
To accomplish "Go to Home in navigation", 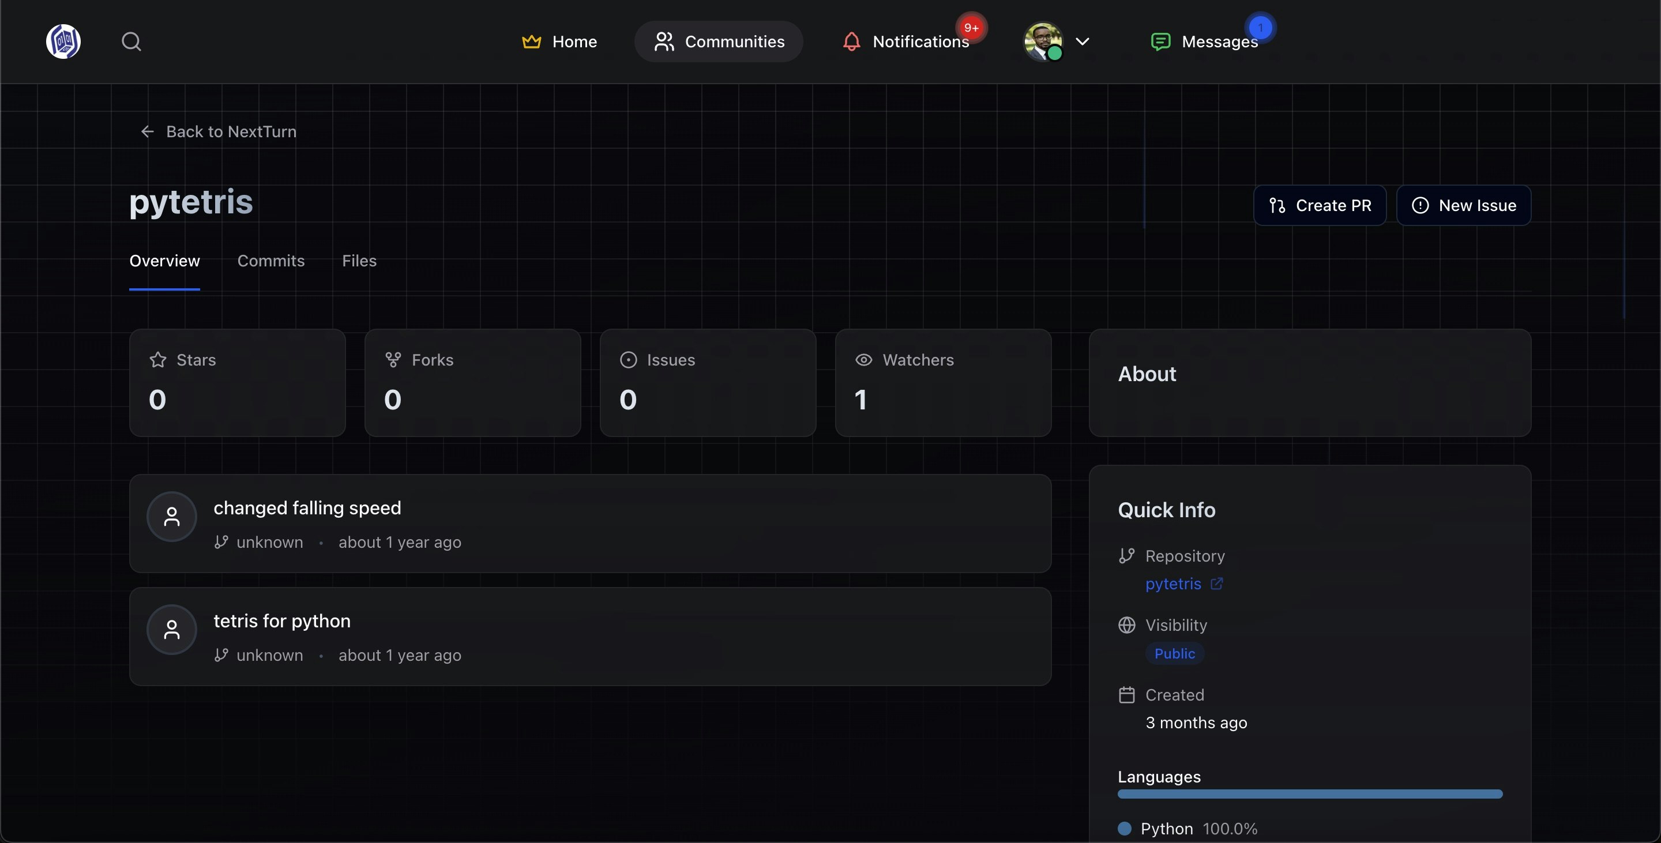I will (559, 42).
